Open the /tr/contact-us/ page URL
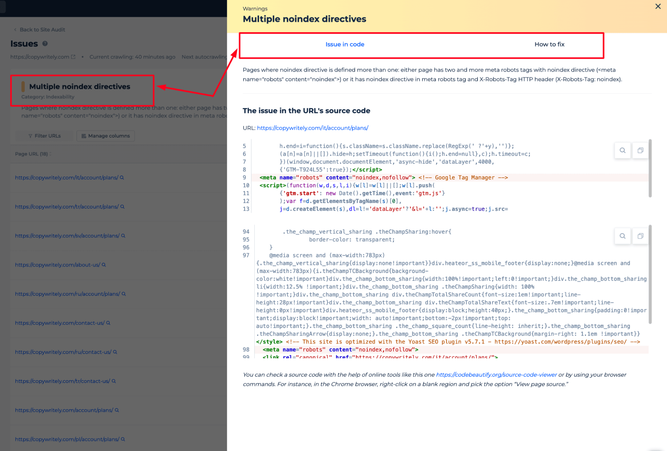667x451 pixels. tap(62, 381)
